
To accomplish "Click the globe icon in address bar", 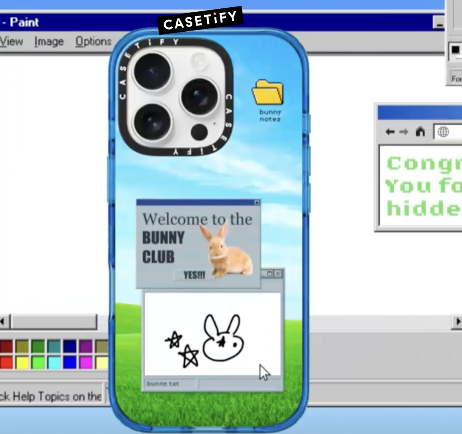I will click(x=443, y=132).
